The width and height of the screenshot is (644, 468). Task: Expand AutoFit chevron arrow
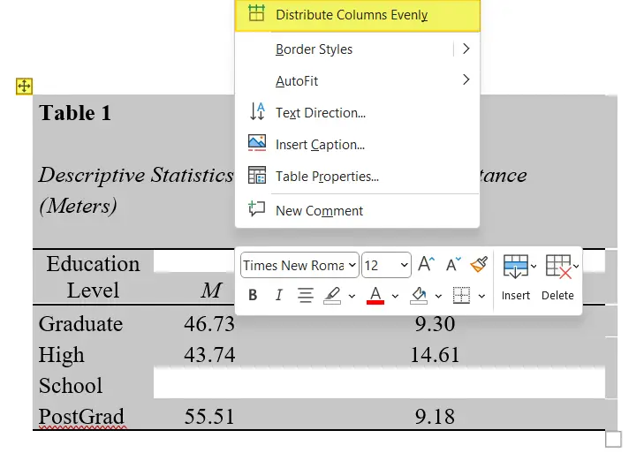466,79
